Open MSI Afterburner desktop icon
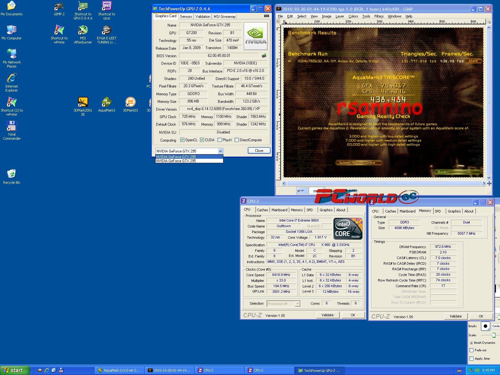The image size is (500, 375). click(x=83, y=35)
